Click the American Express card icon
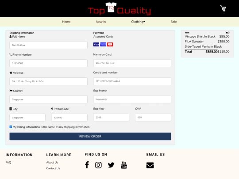 tap(103, 45)
